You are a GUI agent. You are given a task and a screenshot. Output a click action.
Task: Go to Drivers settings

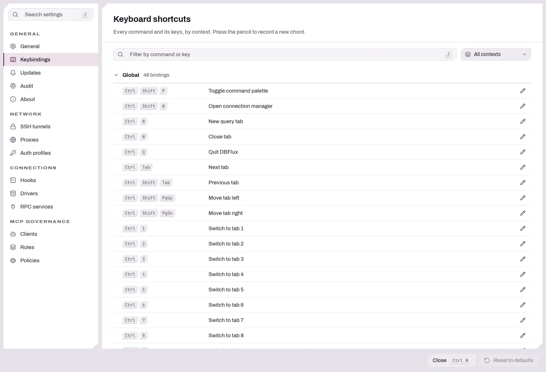[x=51, y=193]
